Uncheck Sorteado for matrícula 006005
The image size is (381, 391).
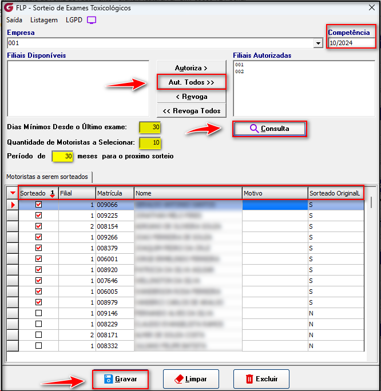(39, 292)
